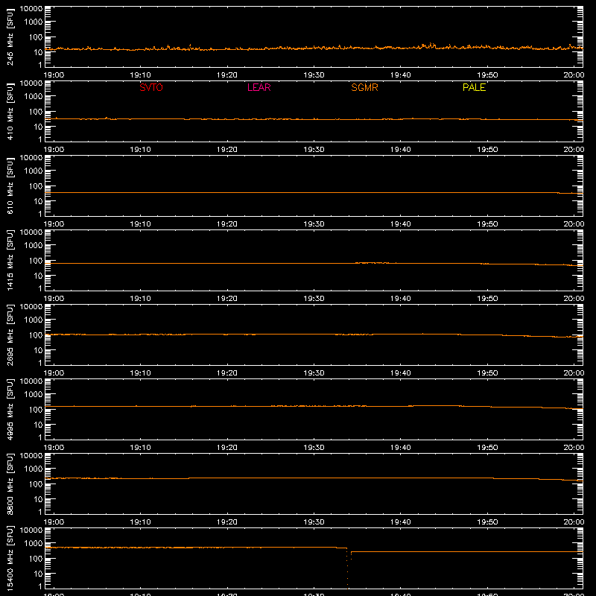Click 19:00 time label under 245 MHz plot

tap(54, 75)
